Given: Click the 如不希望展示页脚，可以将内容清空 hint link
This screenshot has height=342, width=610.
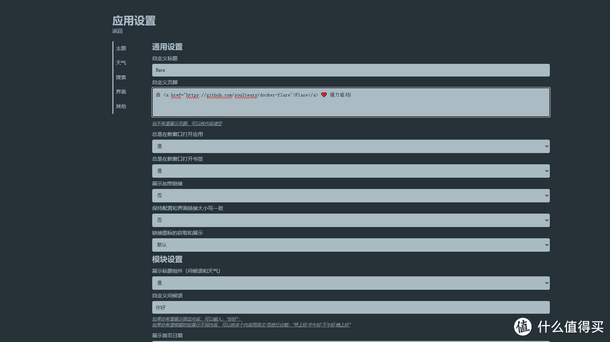Looking at the screenshot, I should 188,123.
